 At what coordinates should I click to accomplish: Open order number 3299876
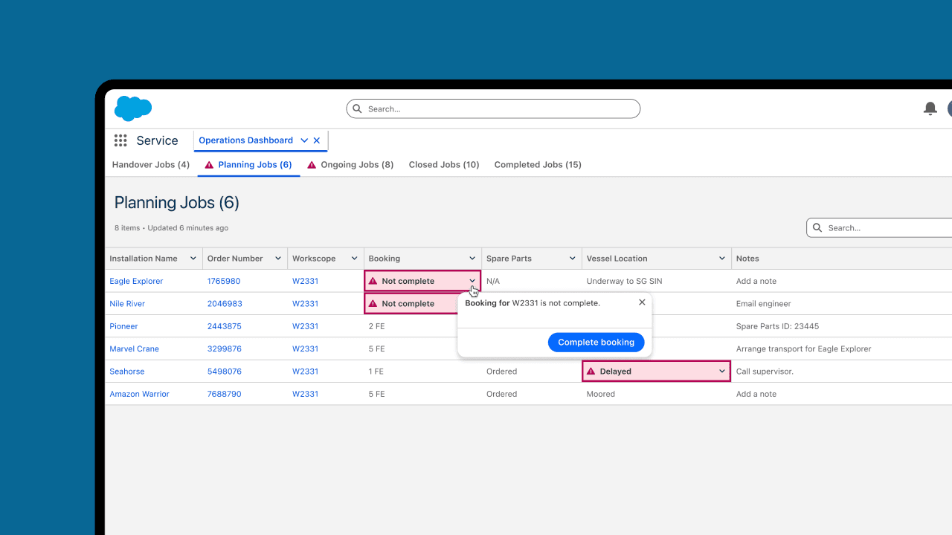click(x=225, y=348)
